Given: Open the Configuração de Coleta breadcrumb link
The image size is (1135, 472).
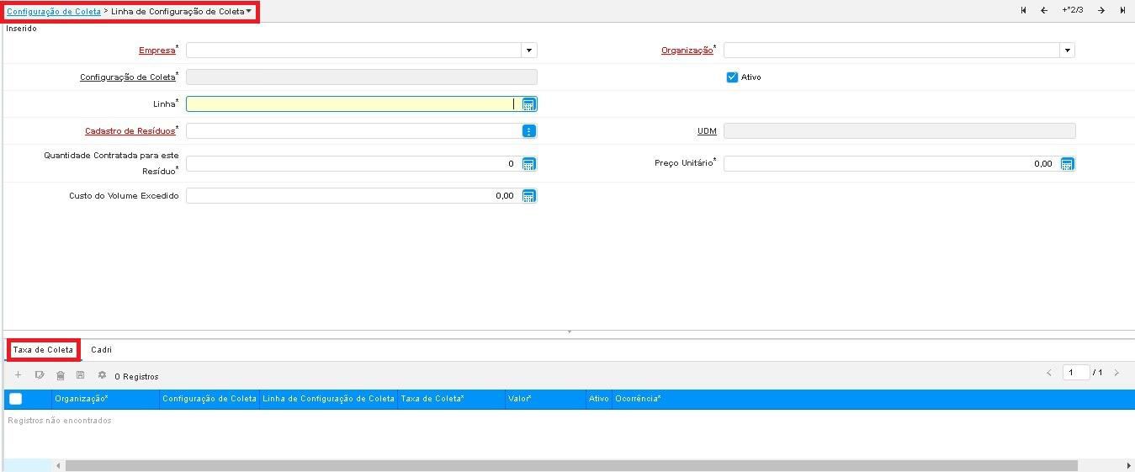Looking at the screenshot, I should click(54, 12).
